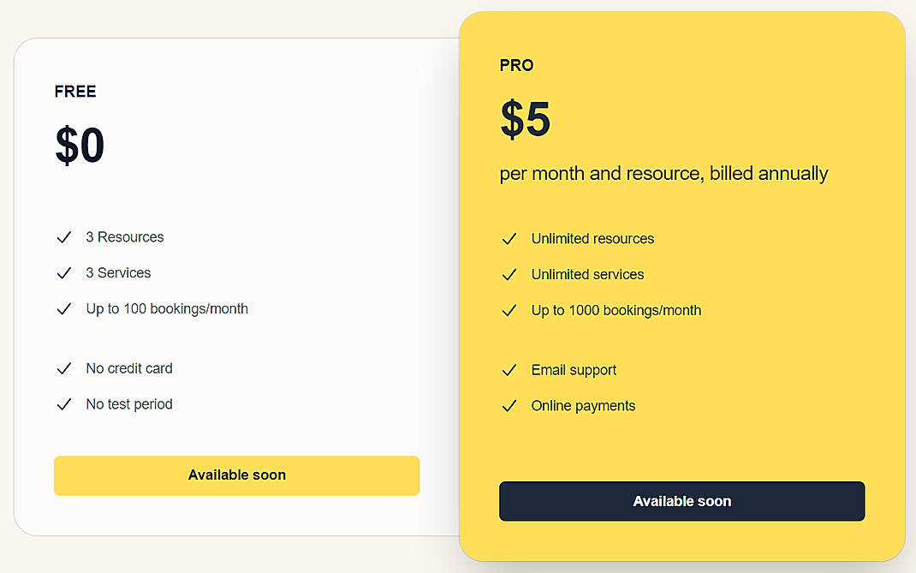Click the checkmark beside 3 Resources
This screenshot has width=916, height=573.
coord(64,237)
